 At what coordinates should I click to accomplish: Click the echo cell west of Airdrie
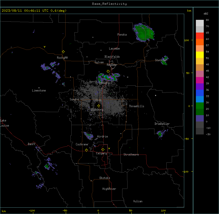[89, 135]
